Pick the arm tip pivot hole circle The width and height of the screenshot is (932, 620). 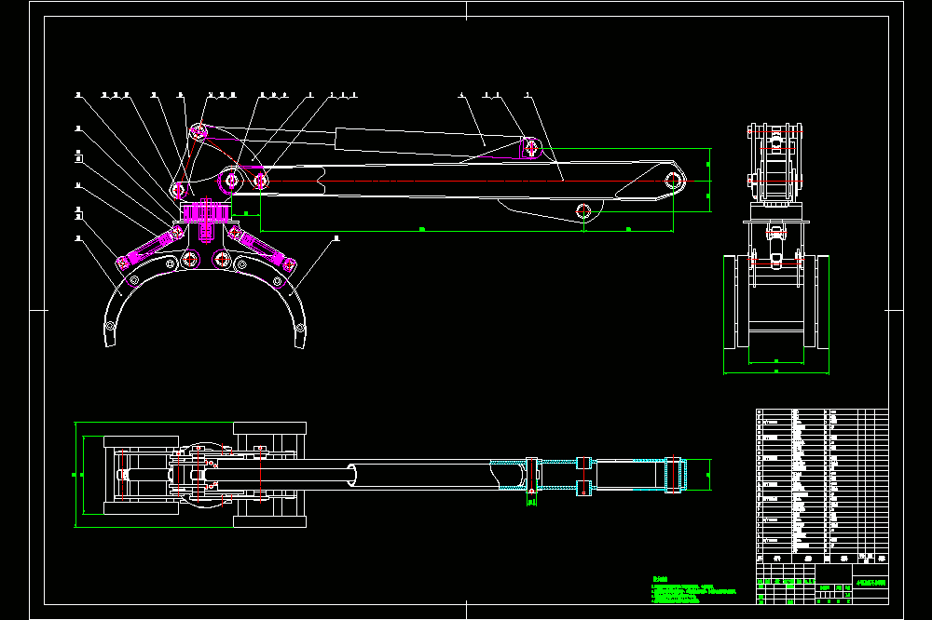pyautogui.click(x=672, y=181)
